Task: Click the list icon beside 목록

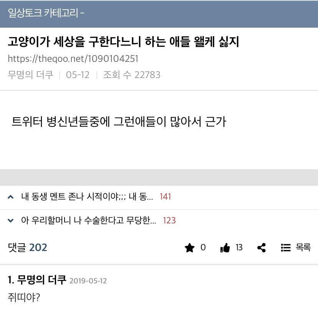Action: click(x=286, y=248)
